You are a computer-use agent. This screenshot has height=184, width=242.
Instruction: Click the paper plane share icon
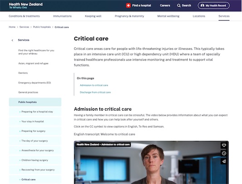(224, 161)
